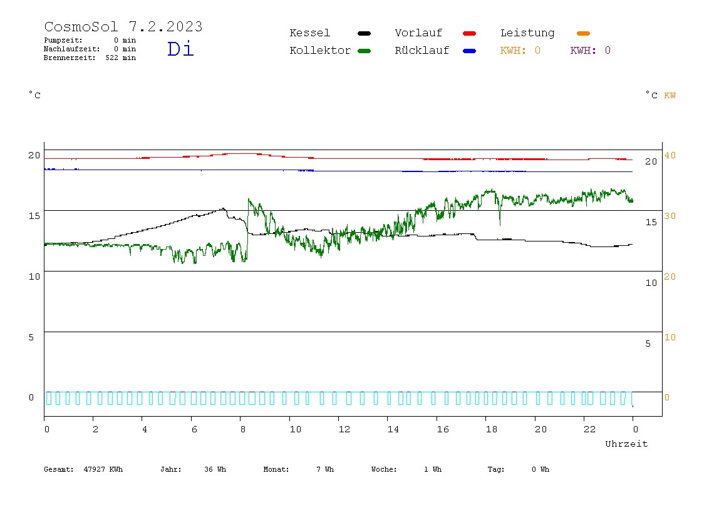This screenshot has height=508, width=719.
Task: Click the 'Gesamt:' label in the footer
Action: (59, 469)
